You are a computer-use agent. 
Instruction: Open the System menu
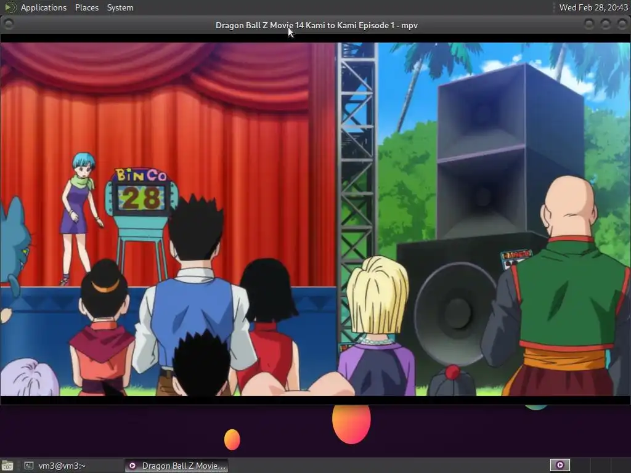(120, 7)
